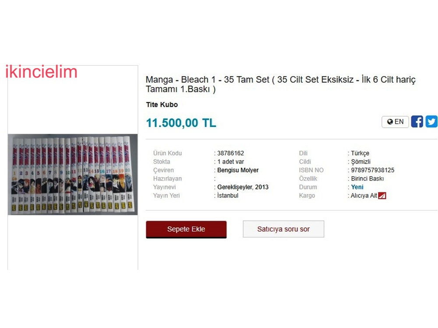Click the ikincielim site logo

41,72
